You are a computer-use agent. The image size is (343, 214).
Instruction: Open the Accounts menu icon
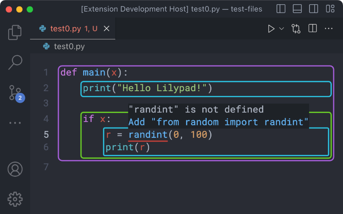click(15, 169)
